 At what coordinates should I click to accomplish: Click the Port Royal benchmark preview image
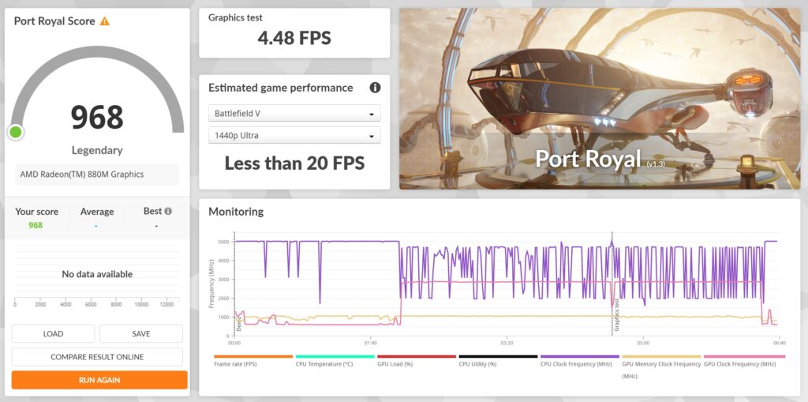tap(600, 99)
